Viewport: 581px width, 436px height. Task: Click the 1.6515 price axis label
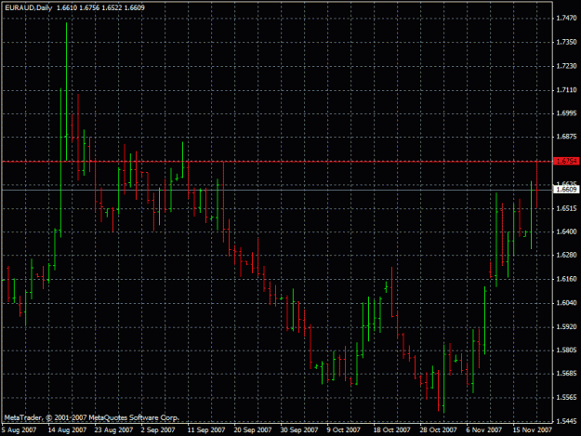566,208
